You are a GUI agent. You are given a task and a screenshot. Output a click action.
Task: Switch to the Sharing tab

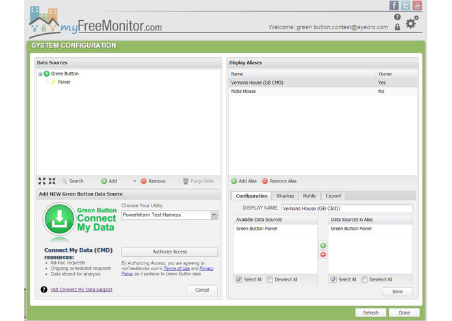click(x=285, y=196)
